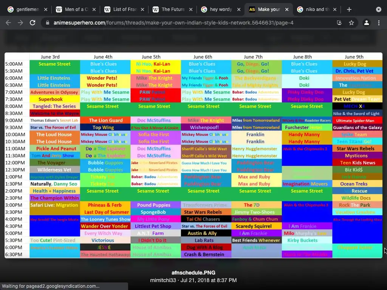387x290 pixels.
Task: Click the 12:00PM time label
Action: tap(15, 163)
